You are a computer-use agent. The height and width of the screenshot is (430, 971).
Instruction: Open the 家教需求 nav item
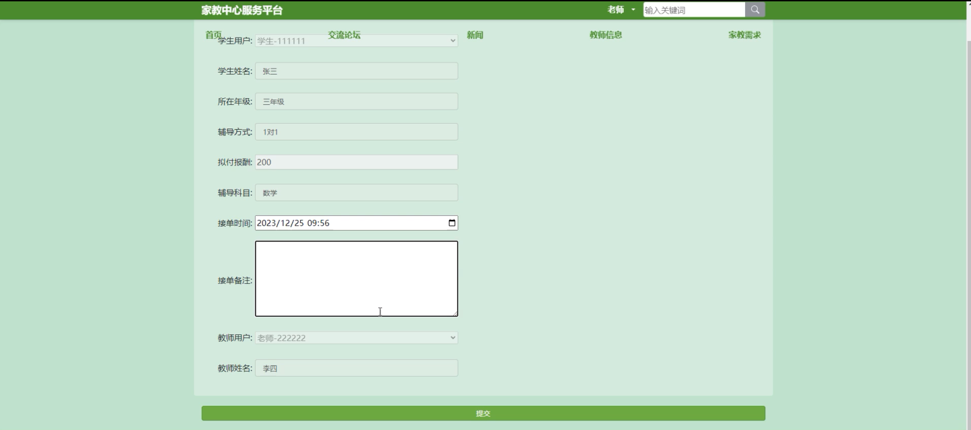[x=744, y=35]
